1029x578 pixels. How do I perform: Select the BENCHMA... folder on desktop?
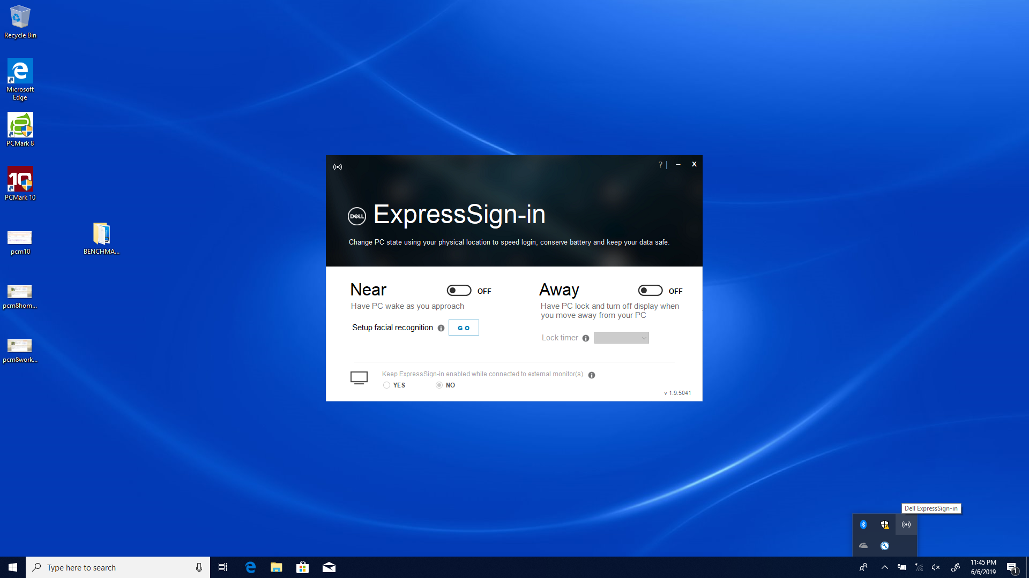point(101,238)
